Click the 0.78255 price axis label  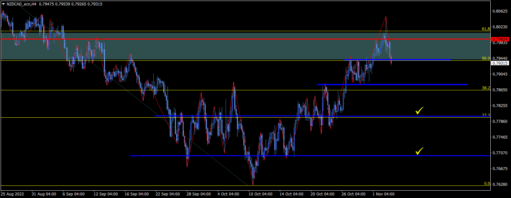(x=500, y=106)
